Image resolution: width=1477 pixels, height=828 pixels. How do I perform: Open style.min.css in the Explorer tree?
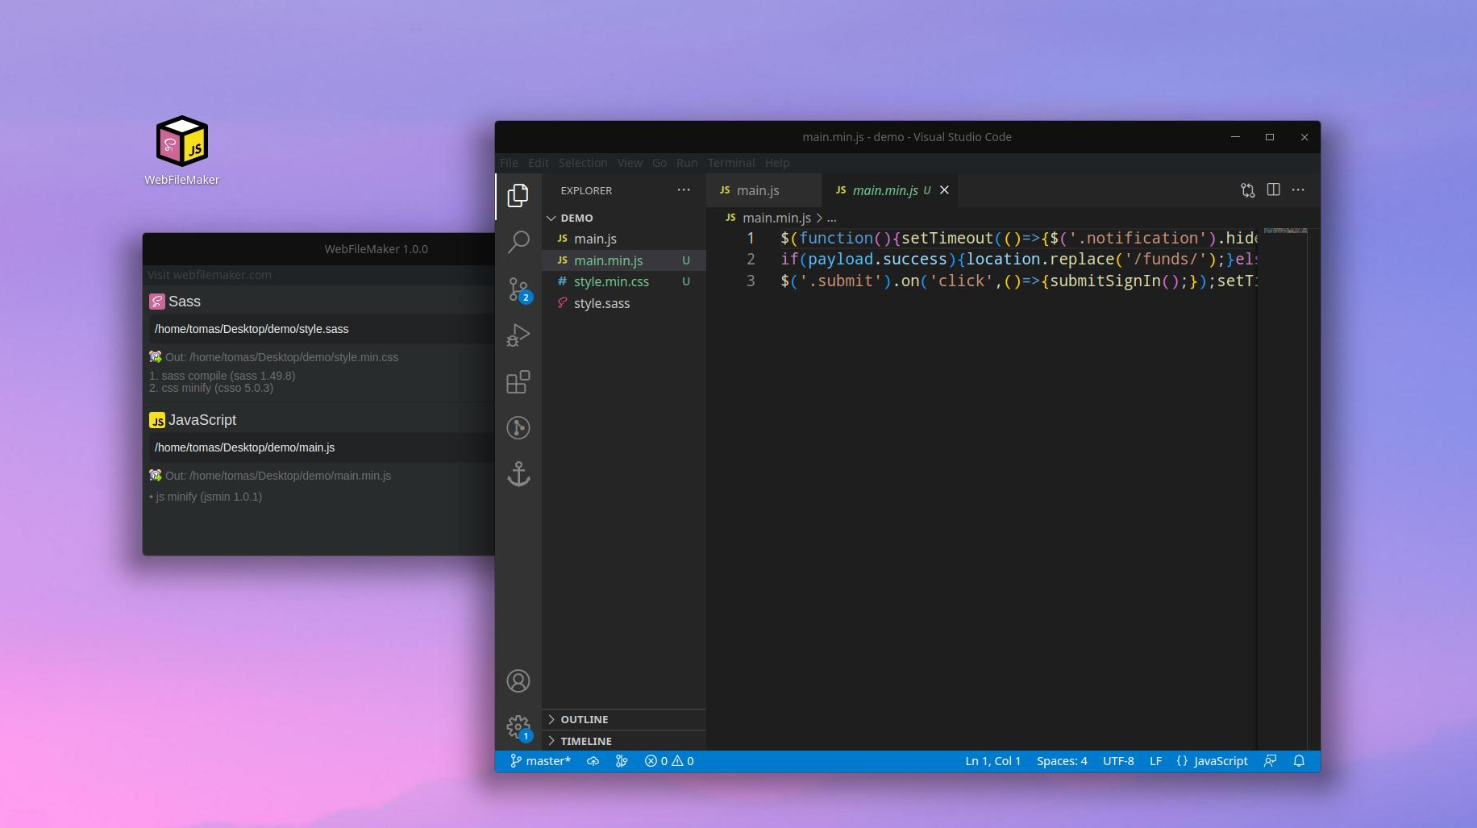click(624, 281)
